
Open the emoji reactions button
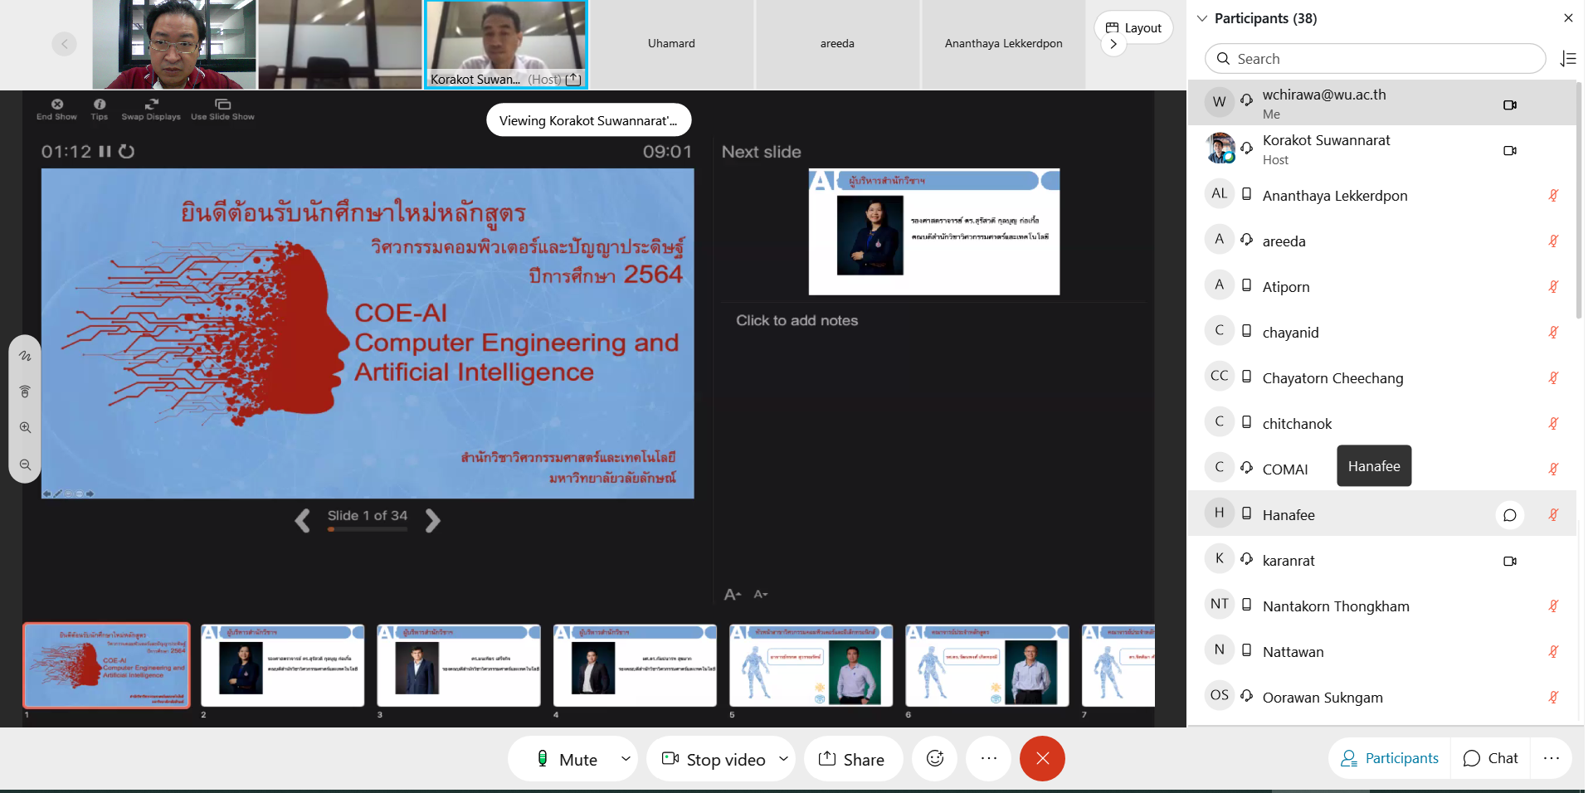point(935,759)
